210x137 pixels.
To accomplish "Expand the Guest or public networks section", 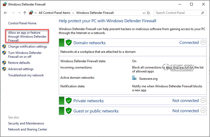I will 203,110.
